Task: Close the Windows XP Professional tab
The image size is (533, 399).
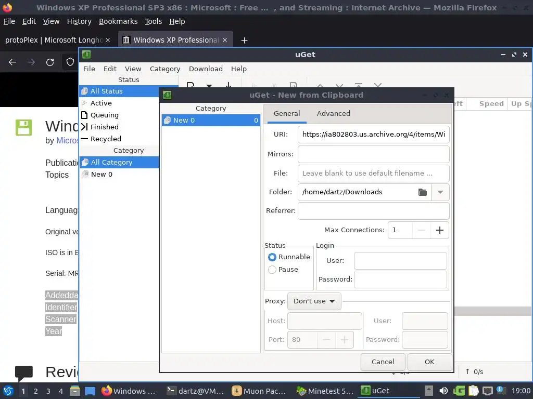Action: point(225,40)
